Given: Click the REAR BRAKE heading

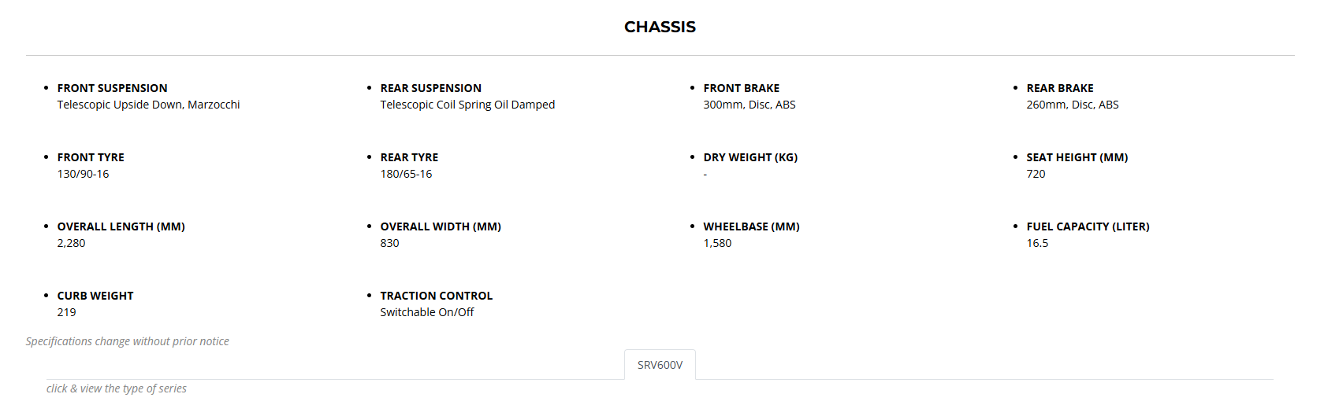Looking at the screenshot, I should tap(1059, 88).
